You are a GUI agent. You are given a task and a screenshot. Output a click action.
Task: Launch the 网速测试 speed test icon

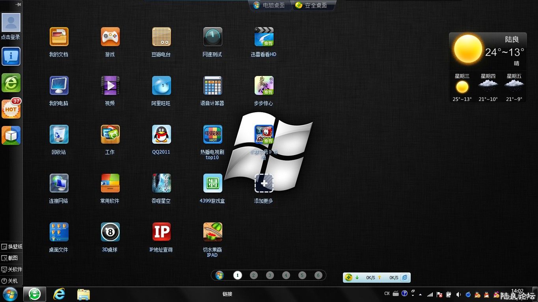tap(212, 37)
